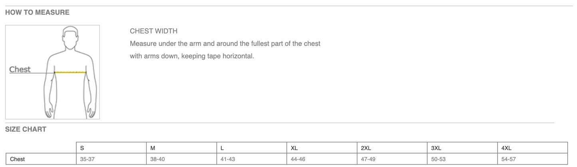This screenshot has height=167, width=577.
Task: Click the SIZE CHART heading
Action: pos(26,129)
